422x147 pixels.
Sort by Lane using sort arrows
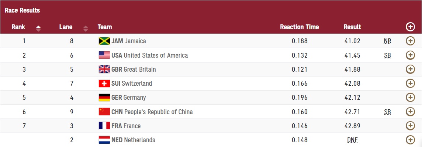[86, 28]
